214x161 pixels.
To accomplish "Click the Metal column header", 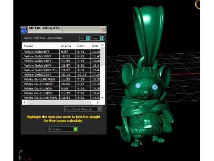I will tap(28, 46).
